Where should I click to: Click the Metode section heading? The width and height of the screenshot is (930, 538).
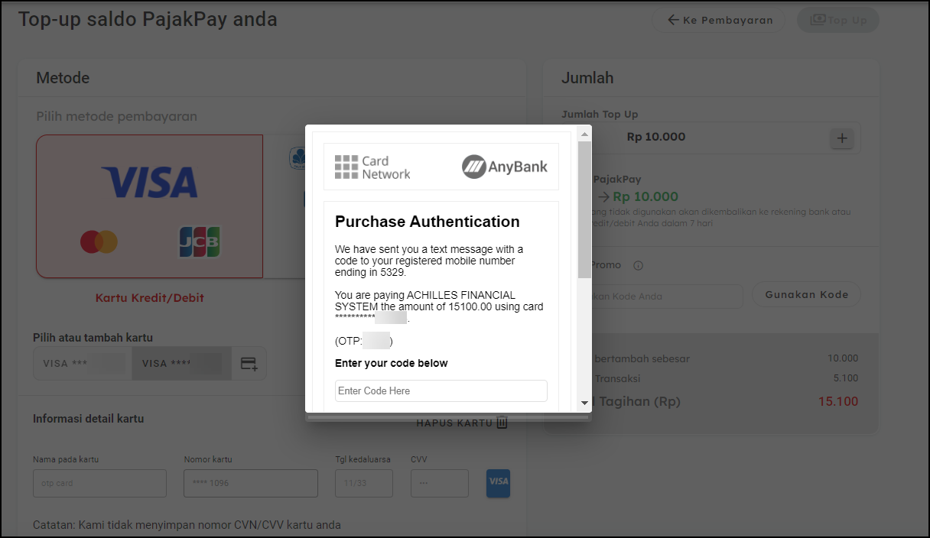point(63,78)
